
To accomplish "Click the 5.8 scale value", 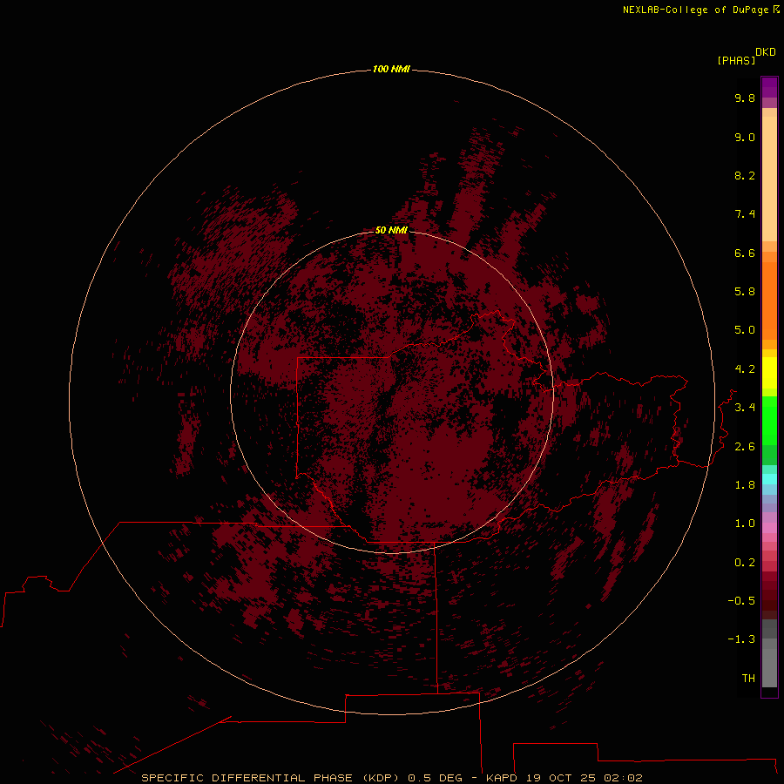I will coord(745,292).
